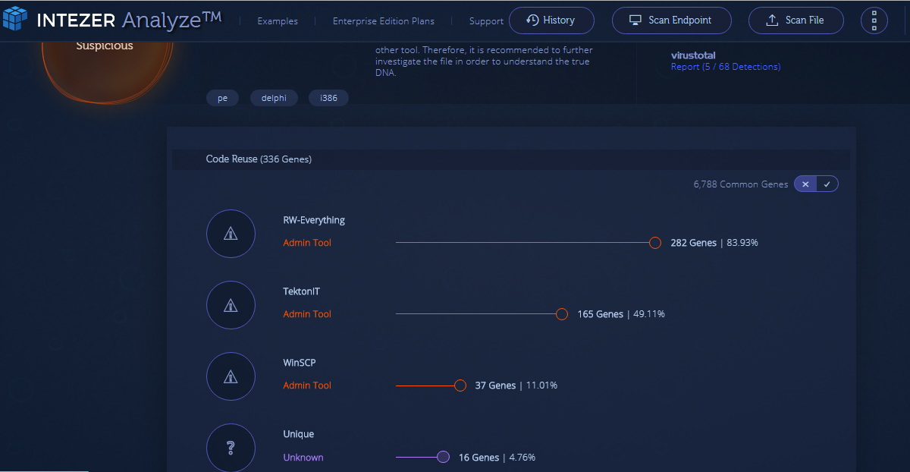This screenshot has height=472, width=910.
Task: Toggle common genes off with X
Action: pyautogui.click(x=805, y=184)
